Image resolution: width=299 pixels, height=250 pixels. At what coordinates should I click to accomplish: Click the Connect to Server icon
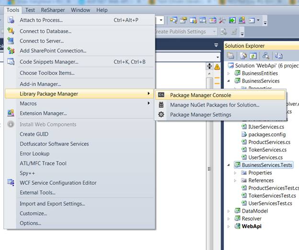[x=11, y=41]
